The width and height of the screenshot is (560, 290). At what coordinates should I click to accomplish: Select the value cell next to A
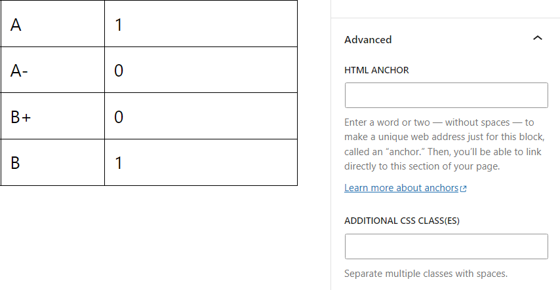[201, 24]
